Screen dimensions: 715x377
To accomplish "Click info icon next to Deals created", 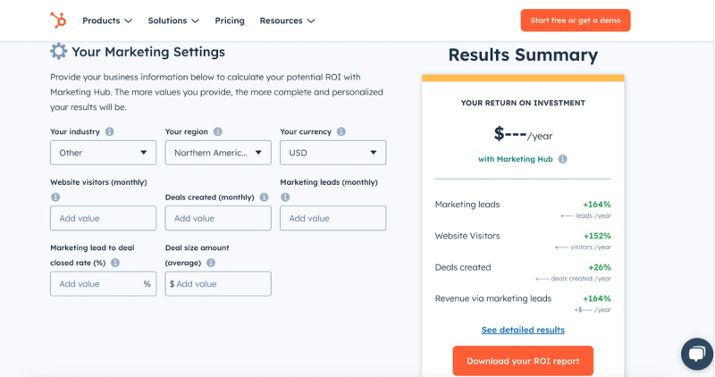I will 264,197.
